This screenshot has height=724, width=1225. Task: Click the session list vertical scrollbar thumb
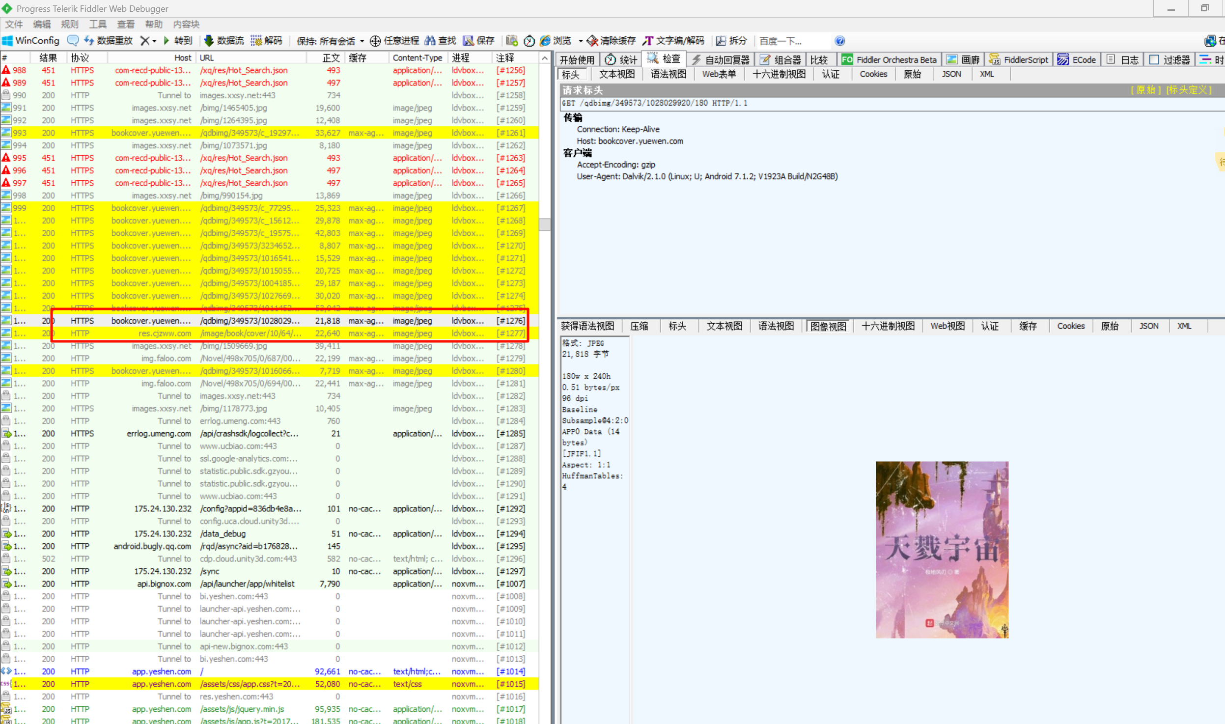click(544, 224)
